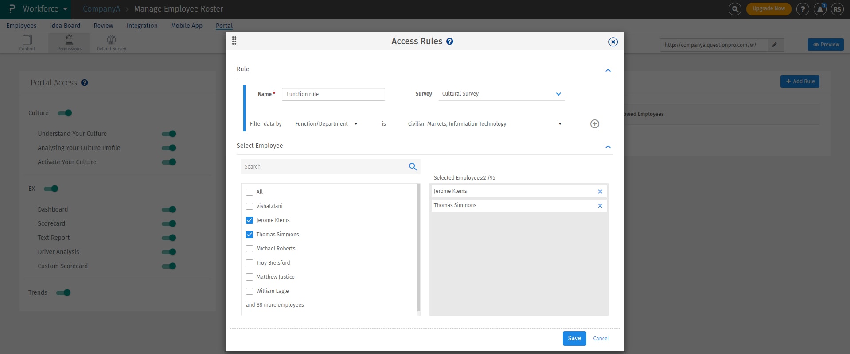This screenshot has height=354, width=850.
Task: Collapse the Rule section
Action: point(608,70)
